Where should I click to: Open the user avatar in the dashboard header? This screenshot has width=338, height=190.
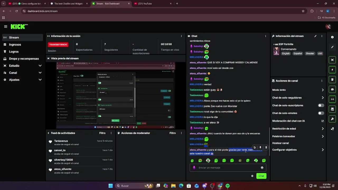click(328, 26)
